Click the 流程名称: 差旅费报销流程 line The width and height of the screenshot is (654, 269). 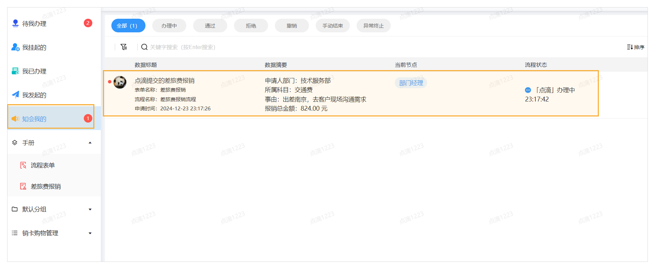click(165, 99)
